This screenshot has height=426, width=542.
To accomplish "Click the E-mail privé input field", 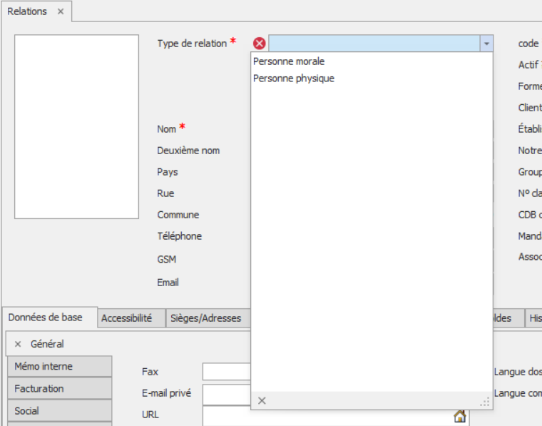I will [x=226, y=395].
